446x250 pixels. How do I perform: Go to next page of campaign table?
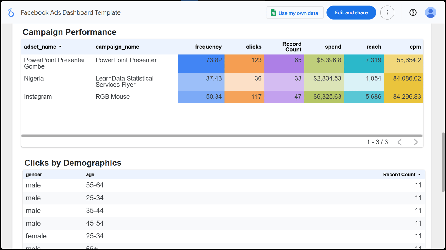[415, 142]
